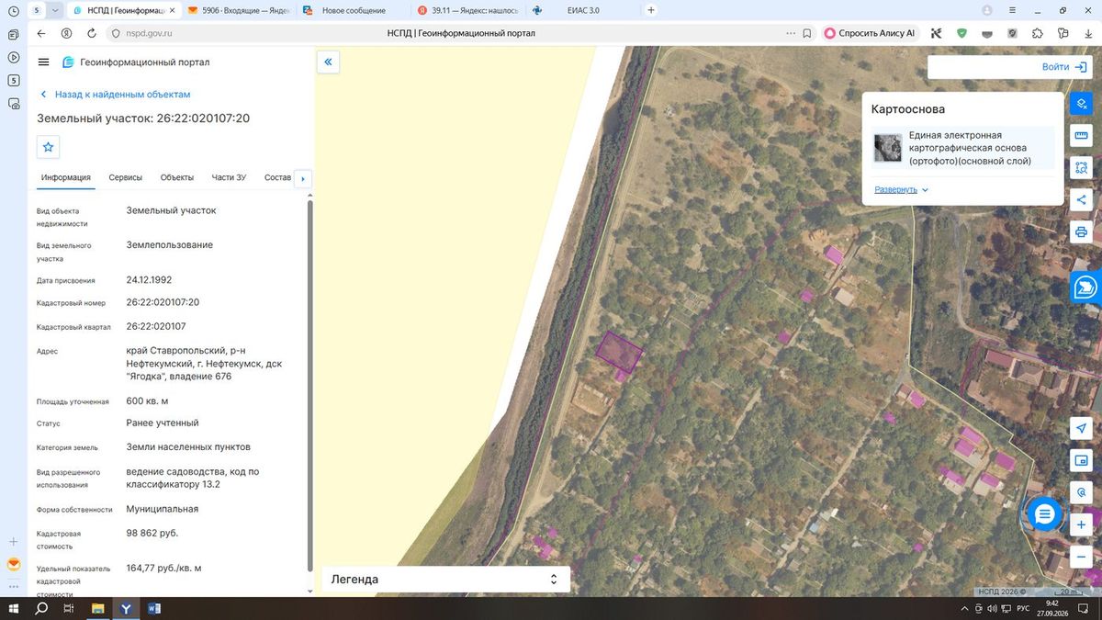
Task: Open browser downloads arrow icon
Action: point(1088,33)
